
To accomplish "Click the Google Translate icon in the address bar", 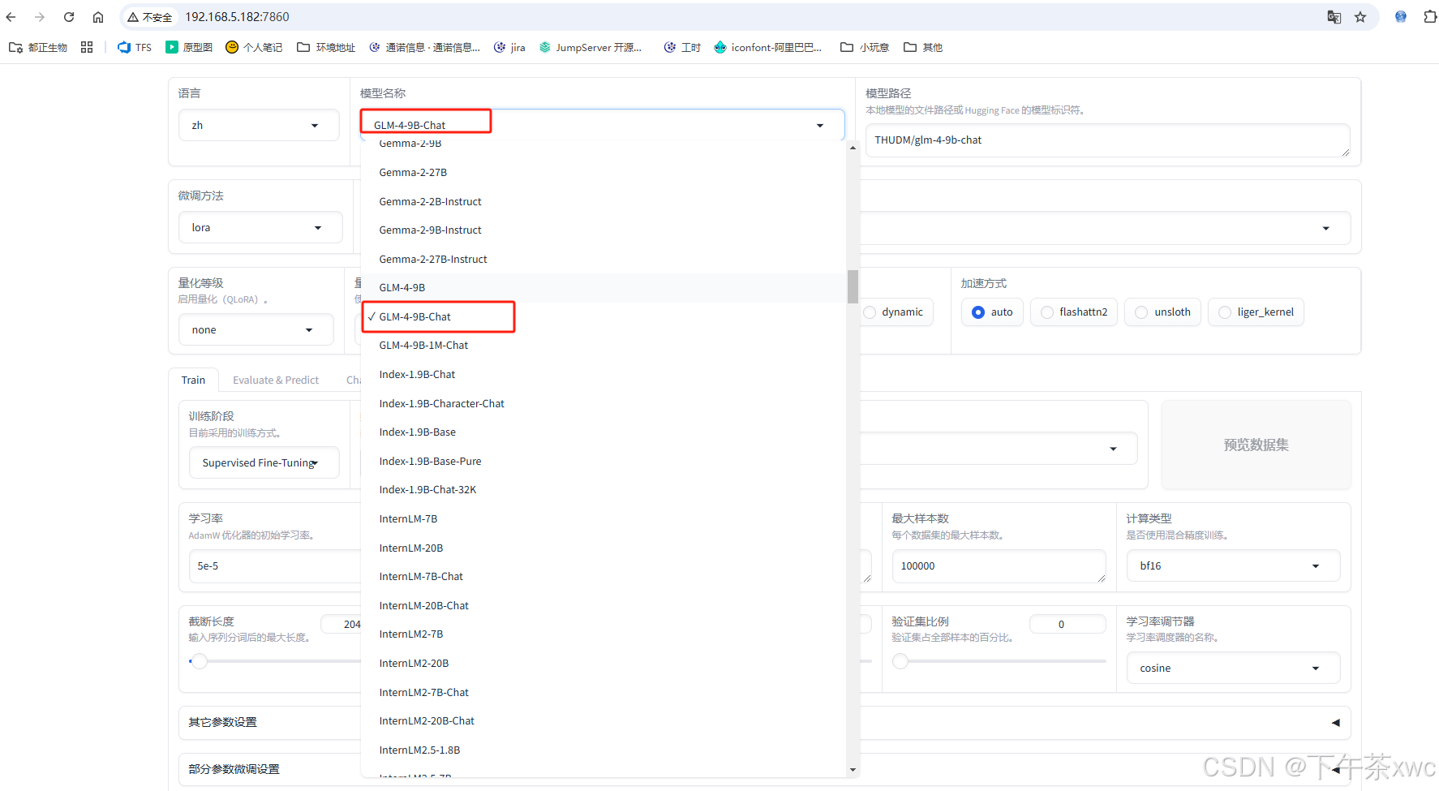I will click(x=1334, y=16).
